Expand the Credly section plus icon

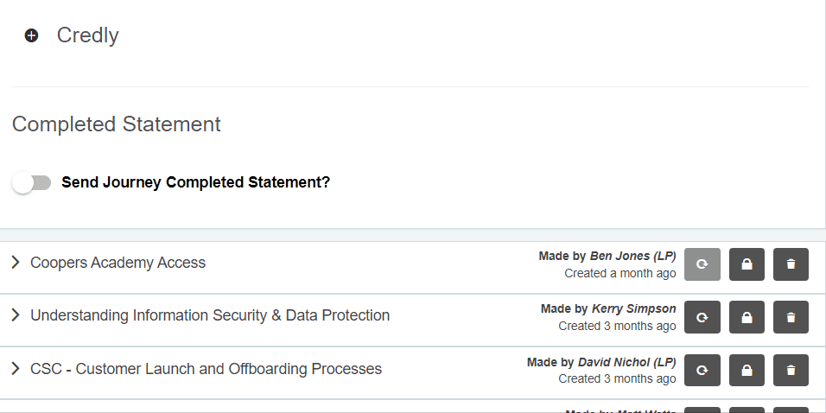click(x=32, y=35)
